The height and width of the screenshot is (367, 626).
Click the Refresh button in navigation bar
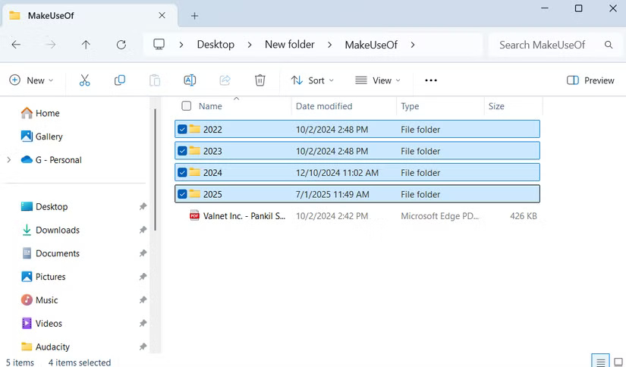tap(121, 45)
